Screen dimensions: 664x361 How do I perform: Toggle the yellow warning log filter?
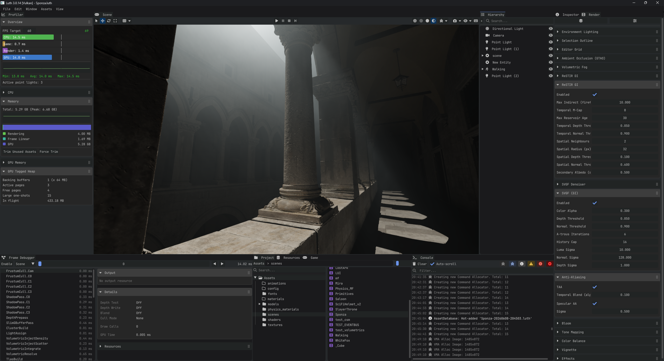(531, 264)
